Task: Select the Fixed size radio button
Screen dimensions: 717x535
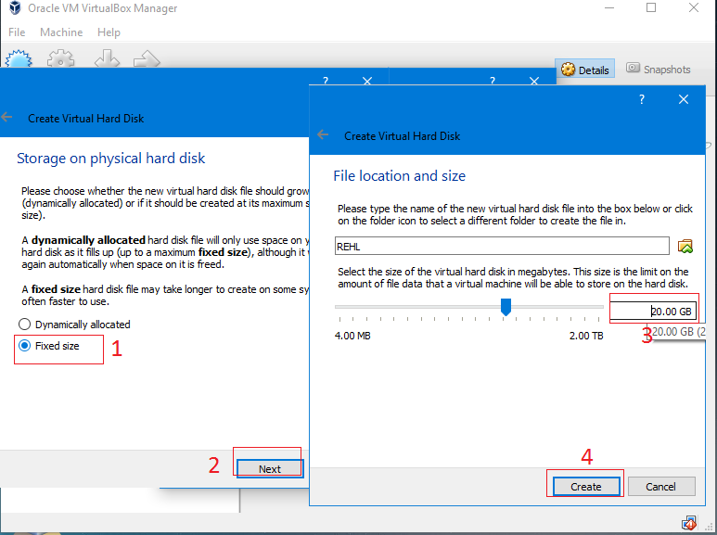Action: (49, 346)
